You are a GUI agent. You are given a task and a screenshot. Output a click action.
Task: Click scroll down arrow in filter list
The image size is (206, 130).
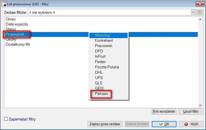point(200,105)
